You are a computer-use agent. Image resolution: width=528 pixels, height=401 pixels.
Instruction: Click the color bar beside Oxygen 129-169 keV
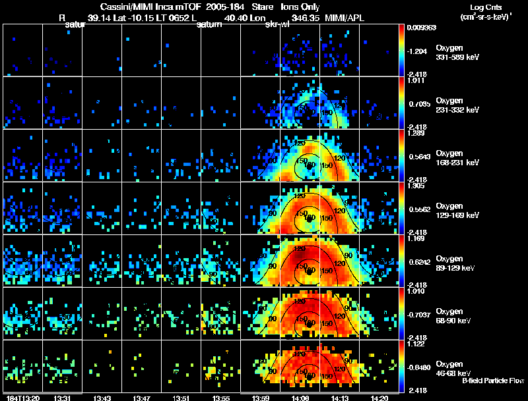click(x=401, y=208)
